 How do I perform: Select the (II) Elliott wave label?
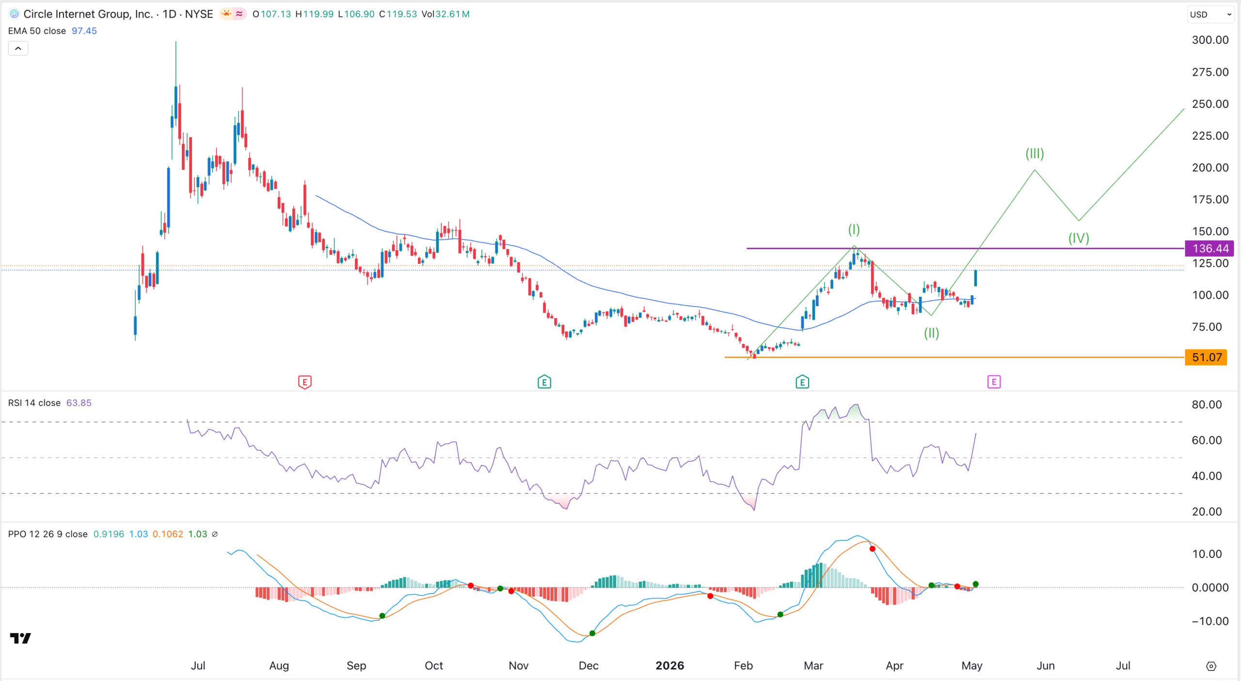pyautogui.click(x=931, y=333)
